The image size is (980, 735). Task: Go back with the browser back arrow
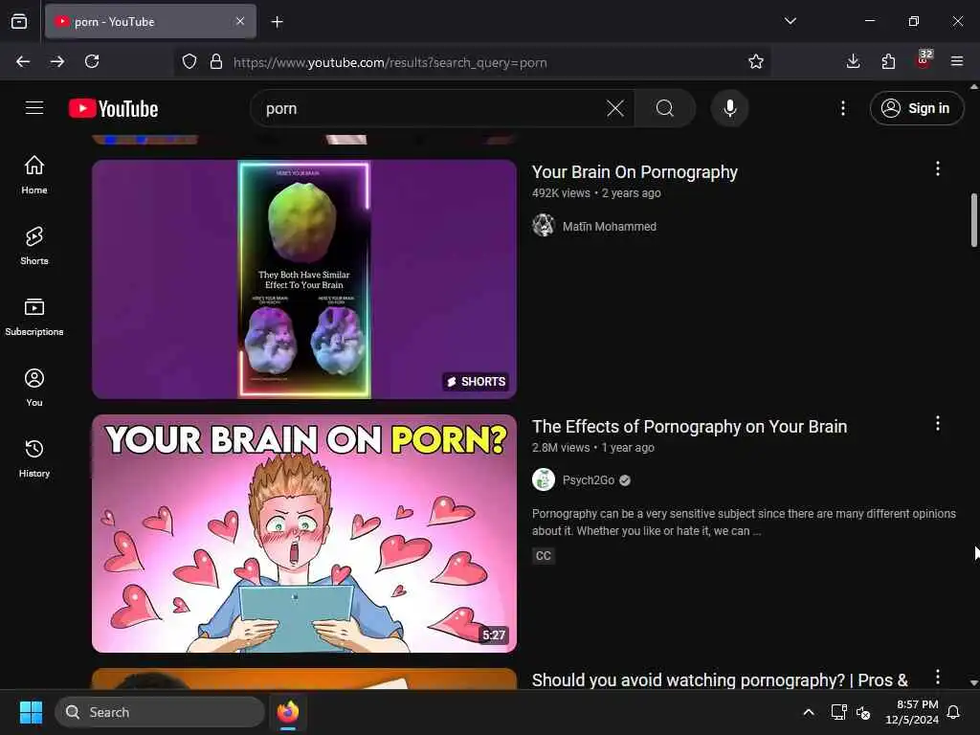pyautogui.click(x=23, y=61)
